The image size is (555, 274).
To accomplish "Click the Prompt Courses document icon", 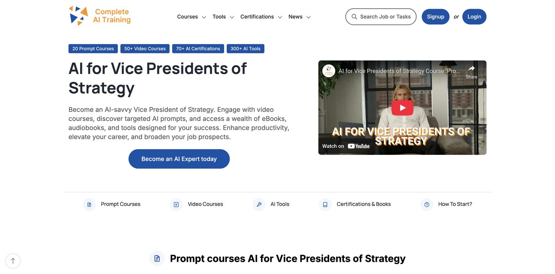I will coord(89,205).
